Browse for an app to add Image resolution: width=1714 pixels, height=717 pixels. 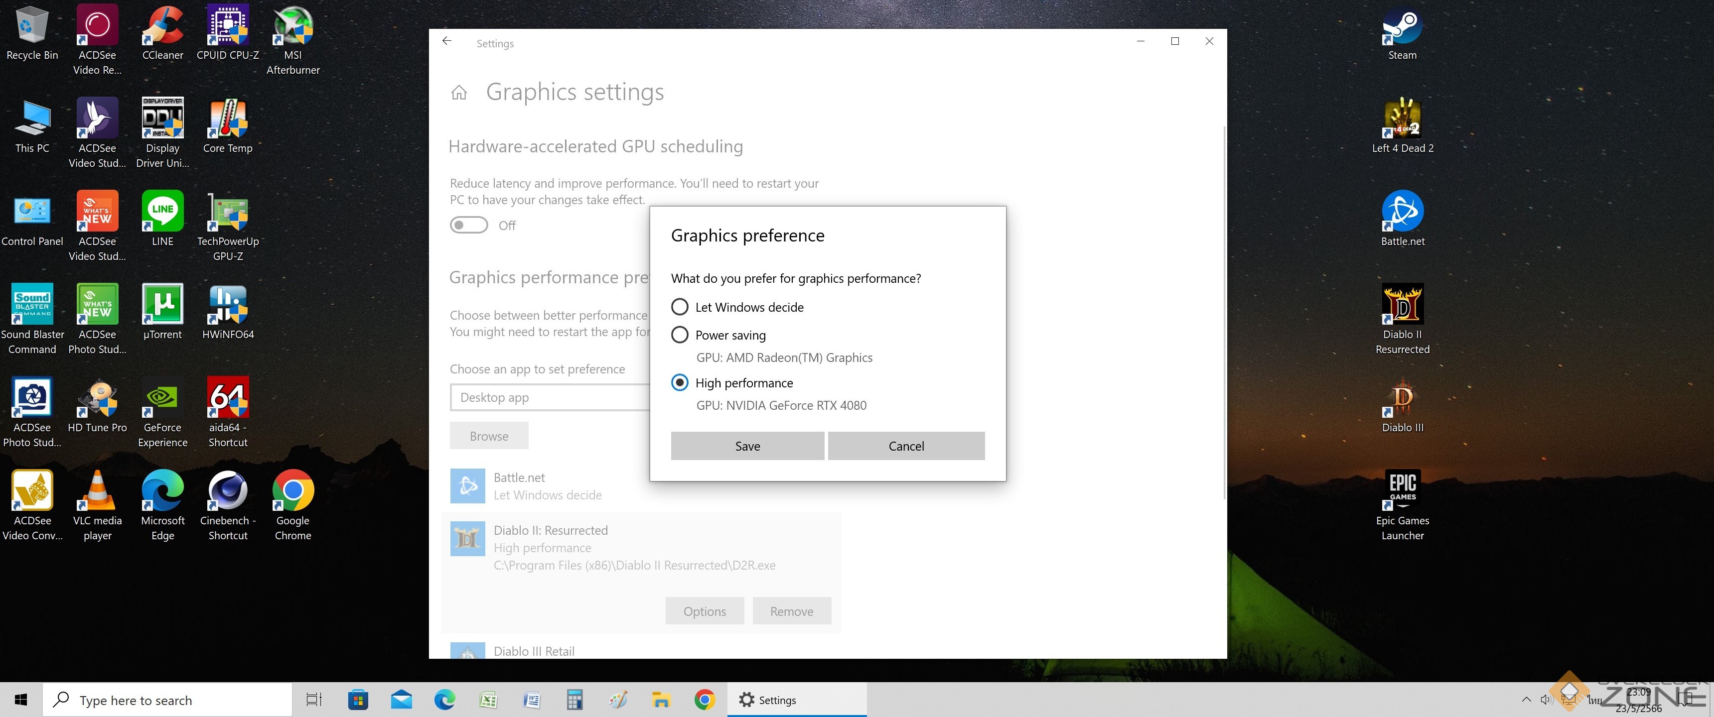(489, 436)
